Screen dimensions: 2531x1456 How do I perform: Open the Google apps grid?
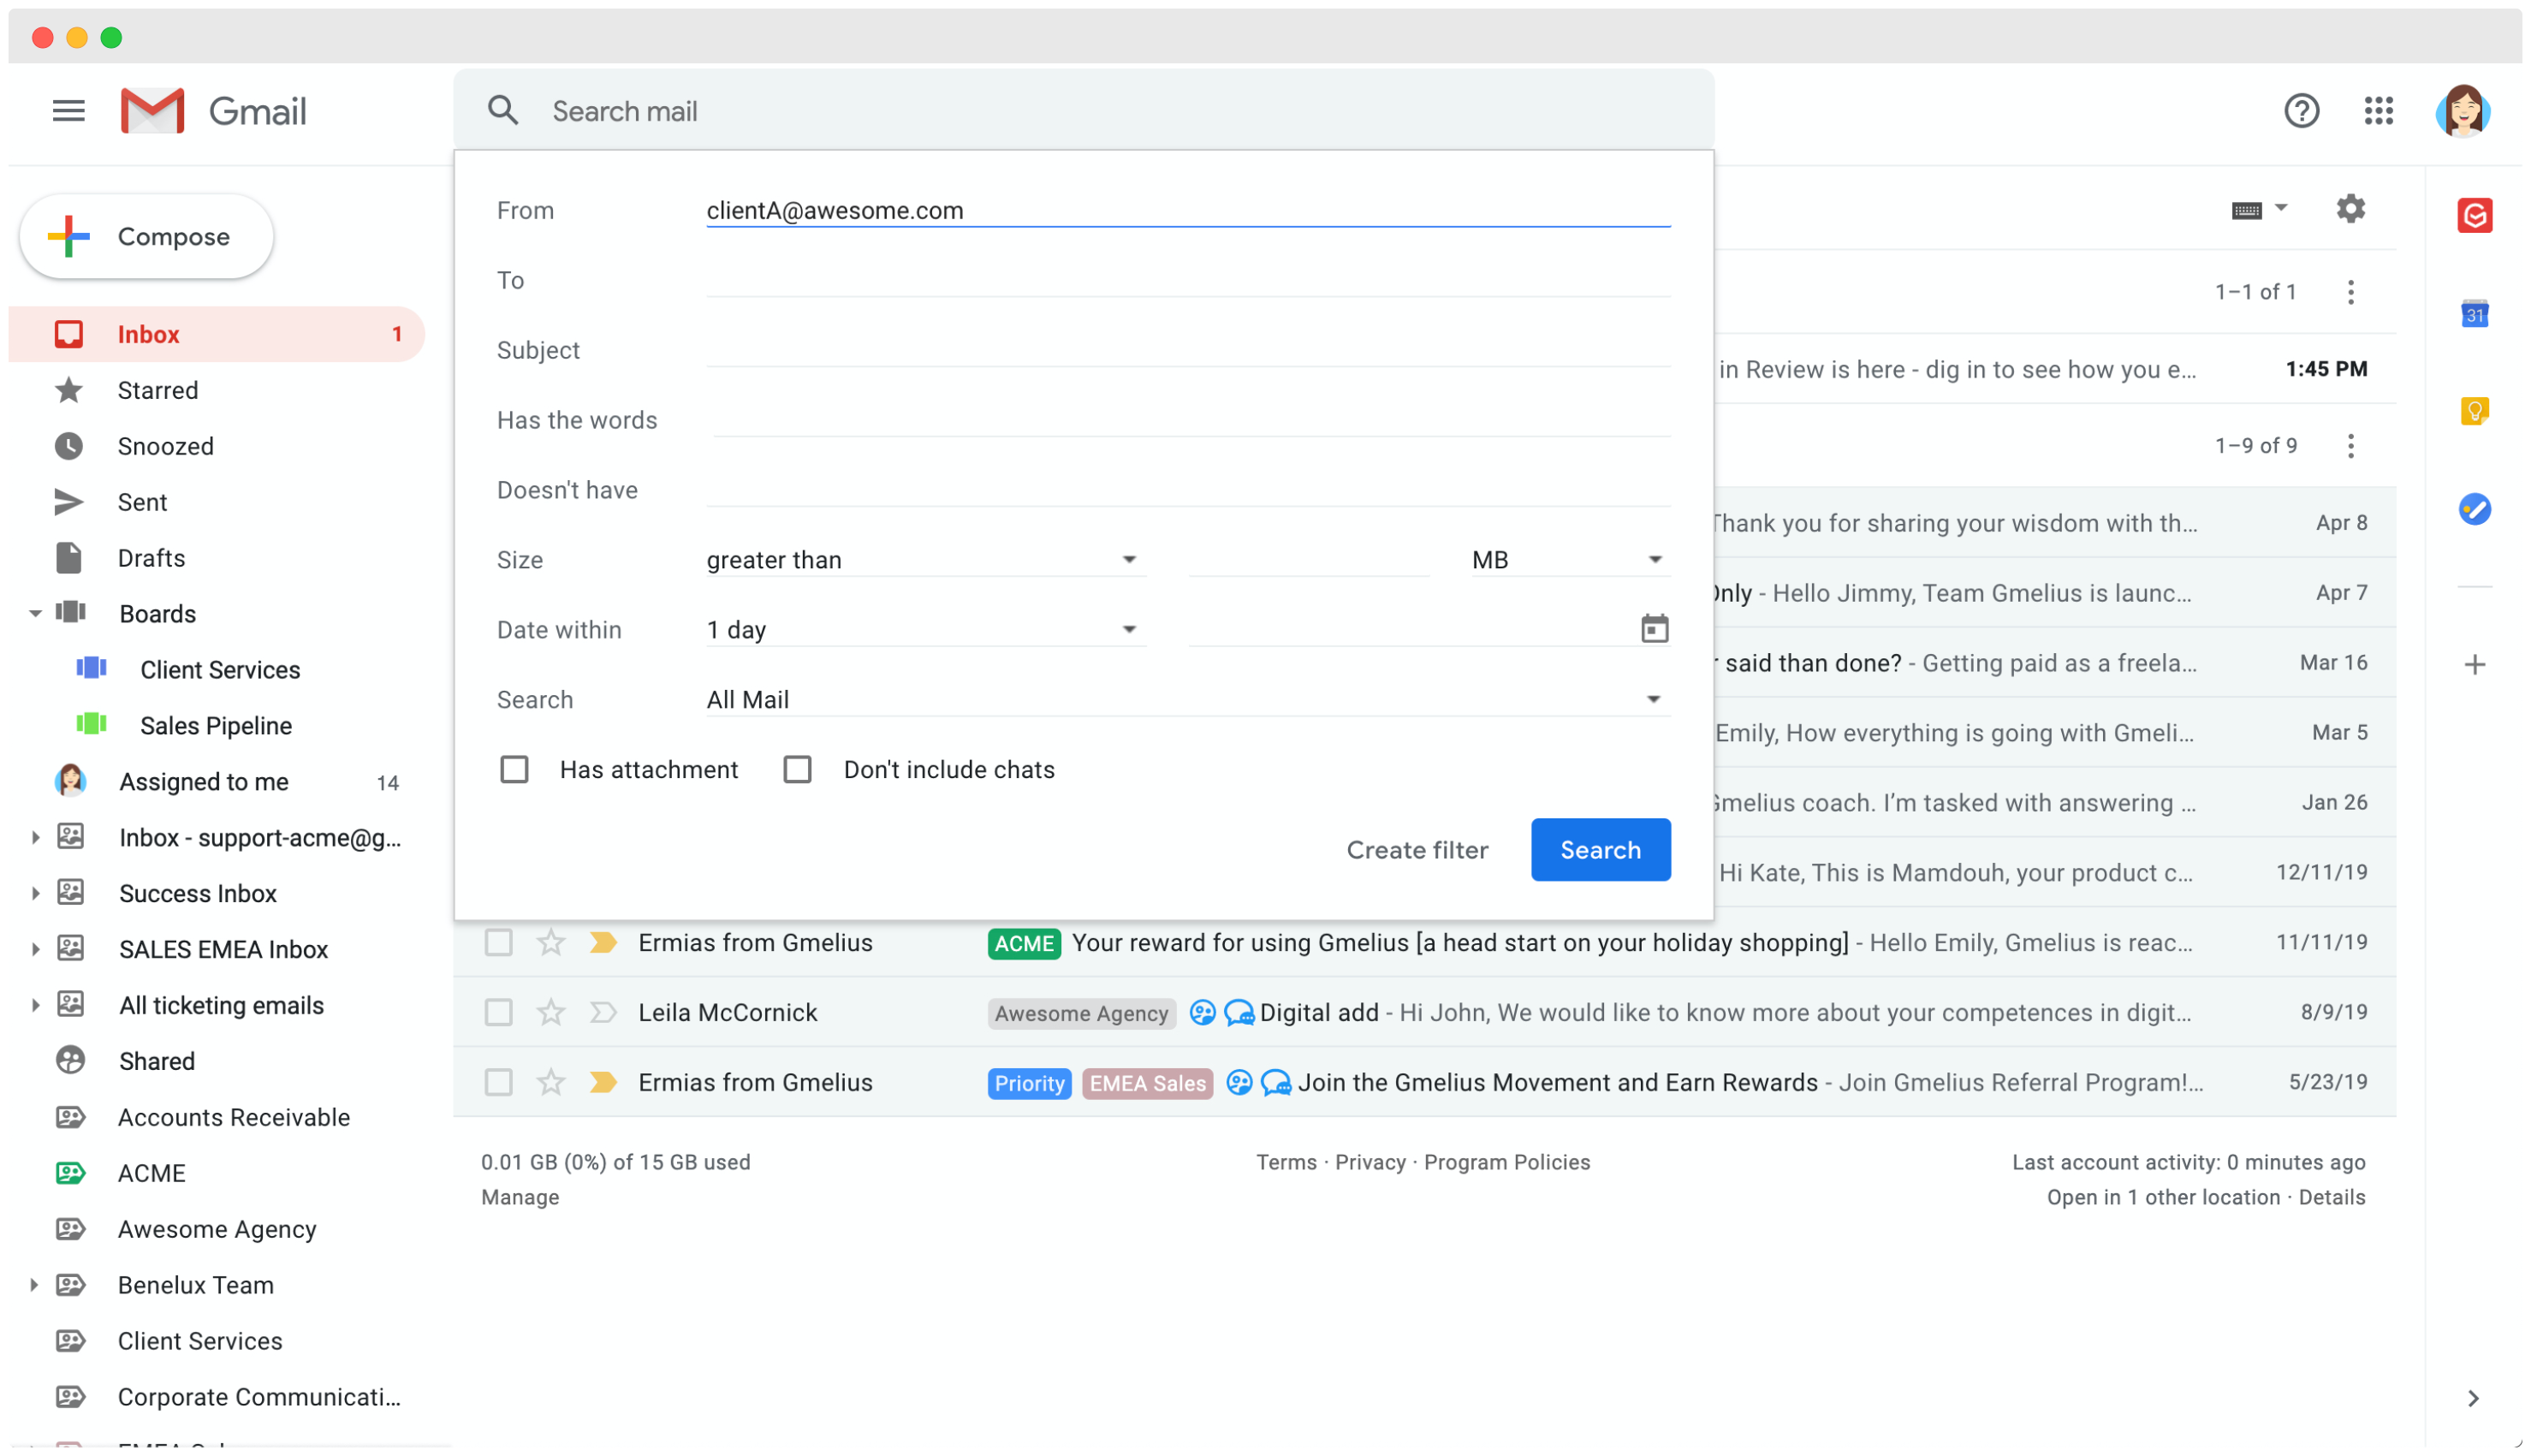pyautogui.click(x=2378, y=111)
